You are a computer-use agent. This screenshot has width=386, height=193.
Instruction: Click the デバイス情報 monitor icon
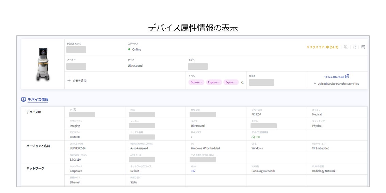23,100
